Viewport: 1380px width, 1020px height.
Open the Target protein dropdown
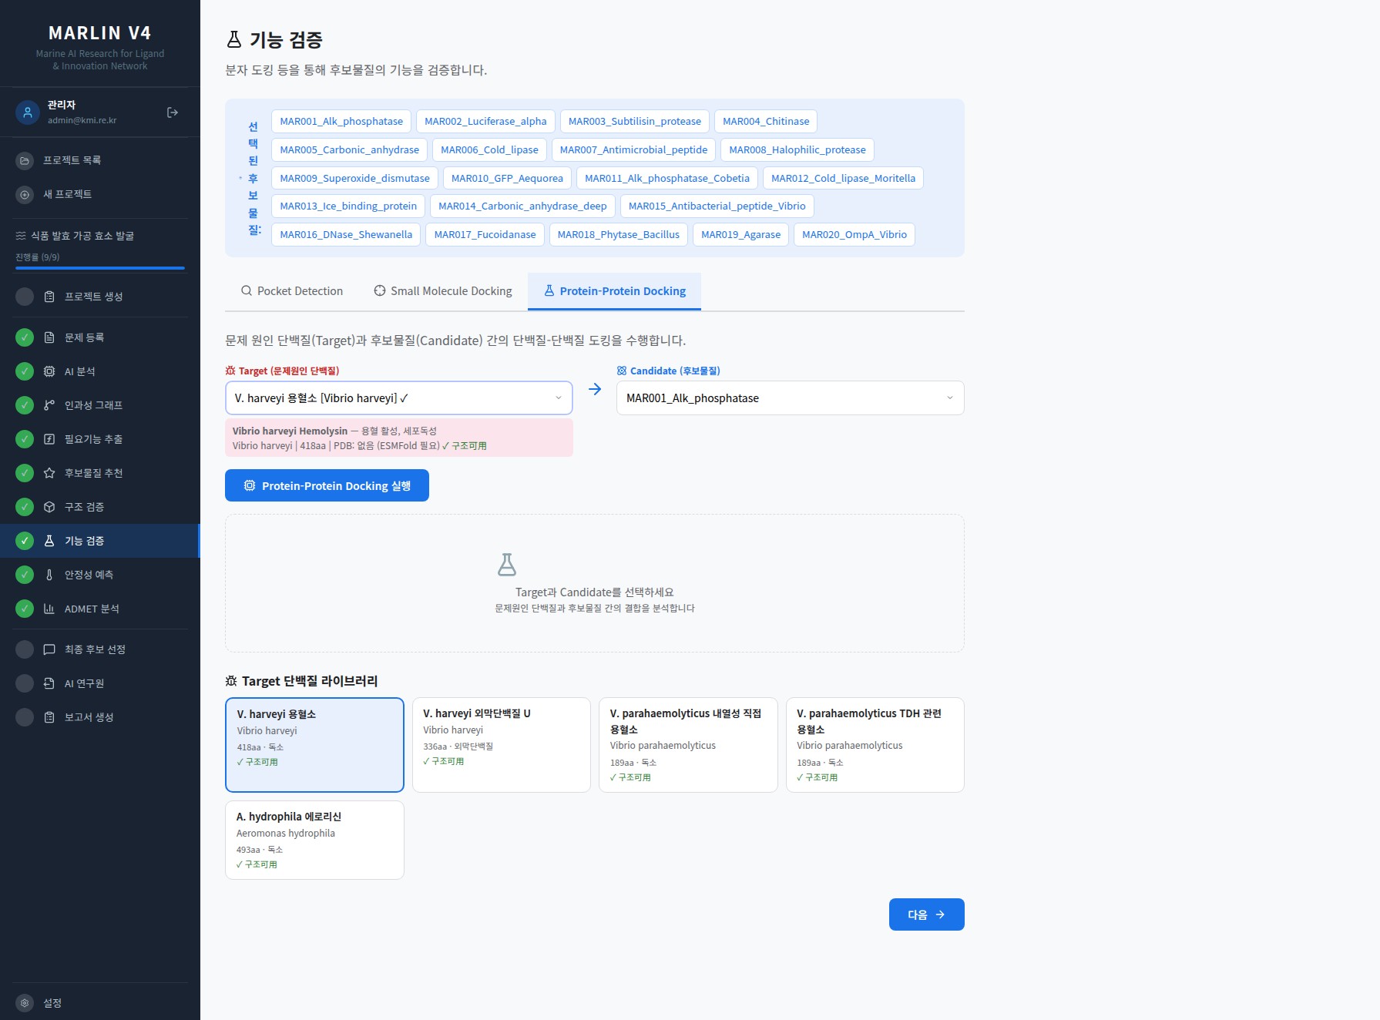pos(399,398)
